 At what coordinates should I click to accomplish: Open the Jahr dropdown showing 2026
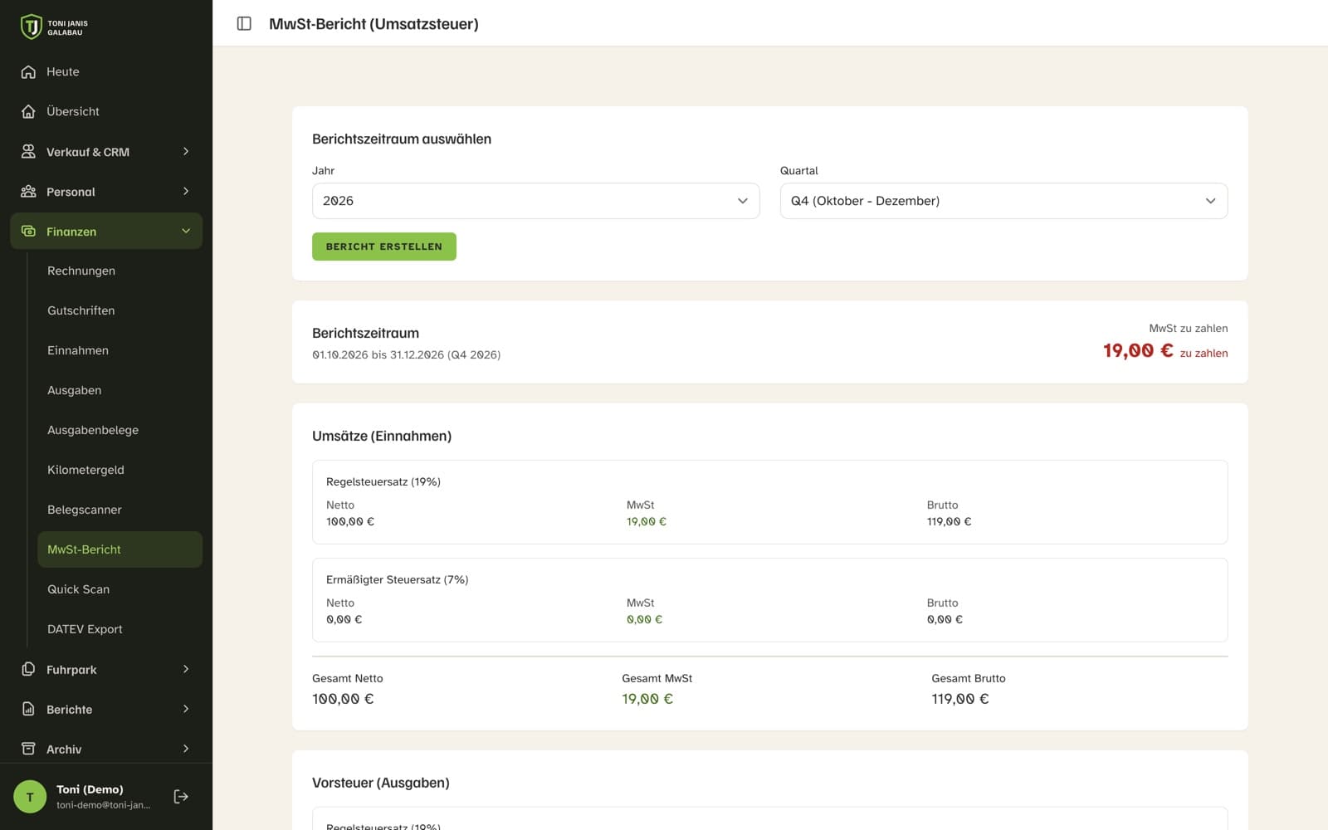(x=535, y=201)
